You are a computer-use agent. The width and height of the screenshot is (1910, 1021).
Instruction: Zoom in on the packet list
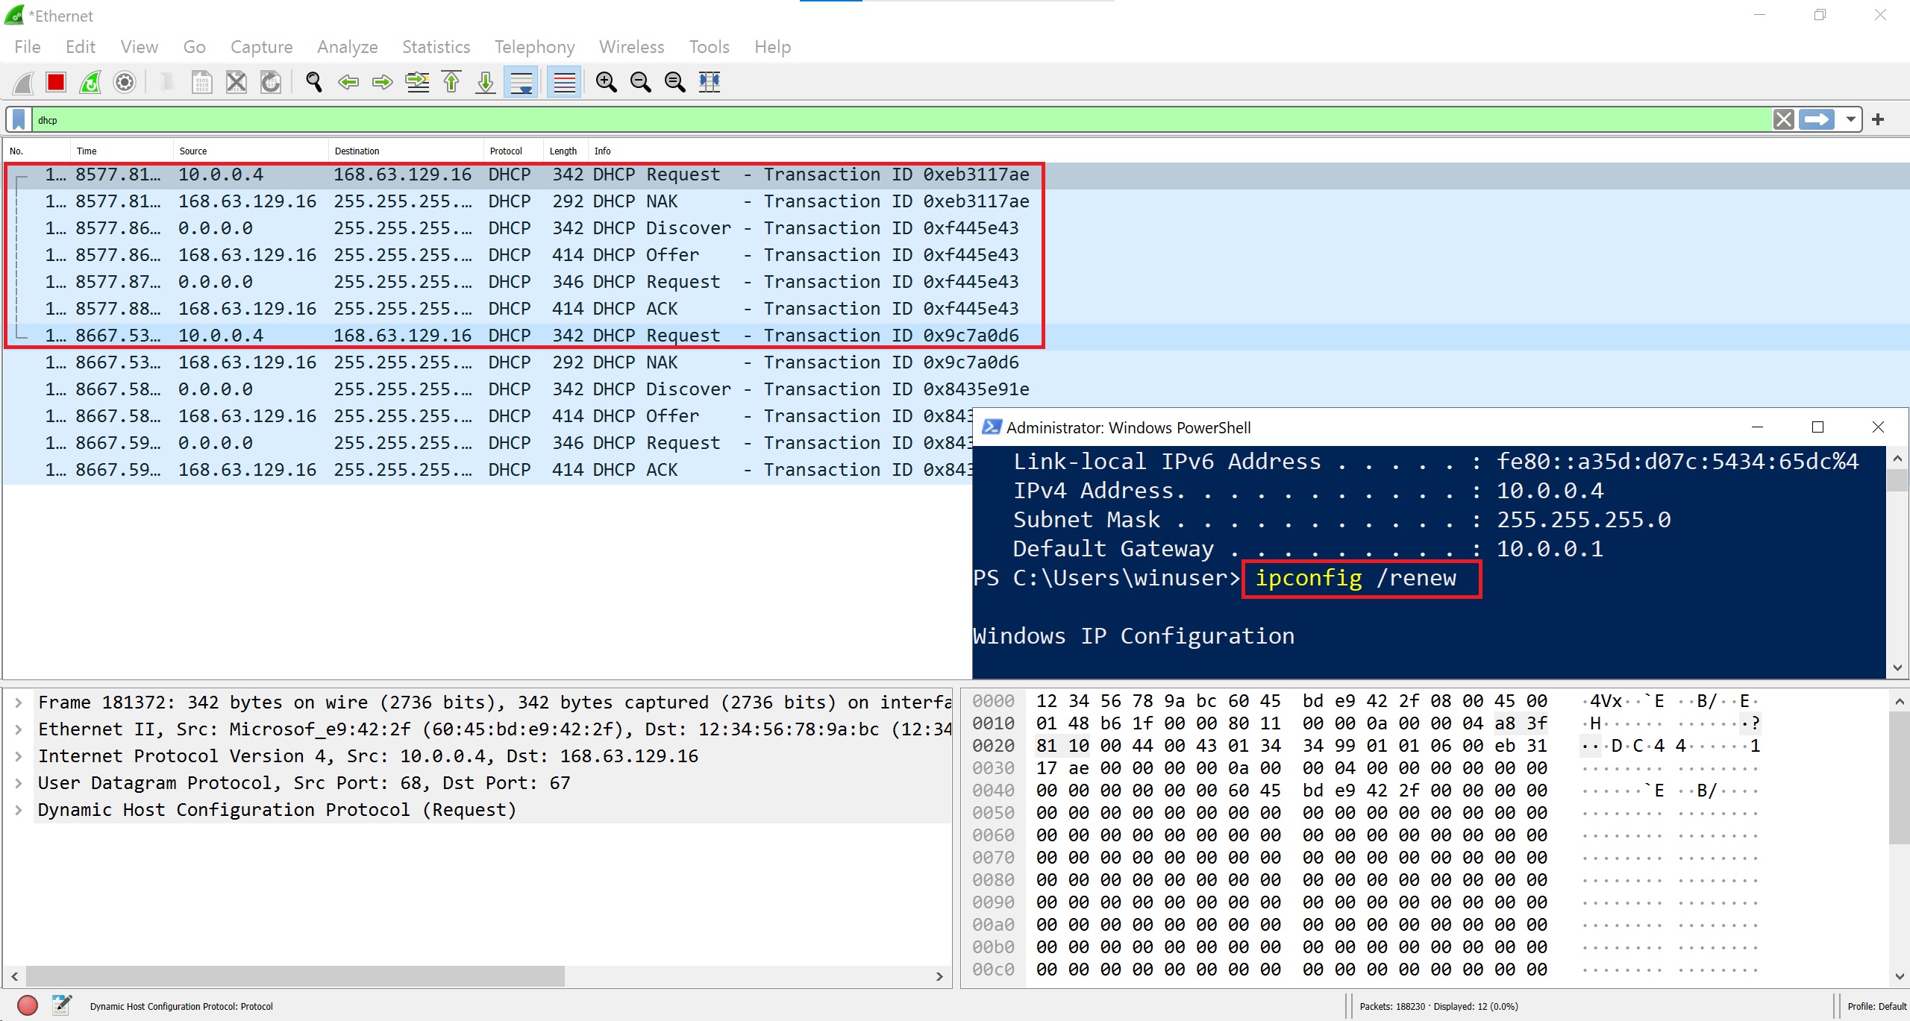[607, 82]
